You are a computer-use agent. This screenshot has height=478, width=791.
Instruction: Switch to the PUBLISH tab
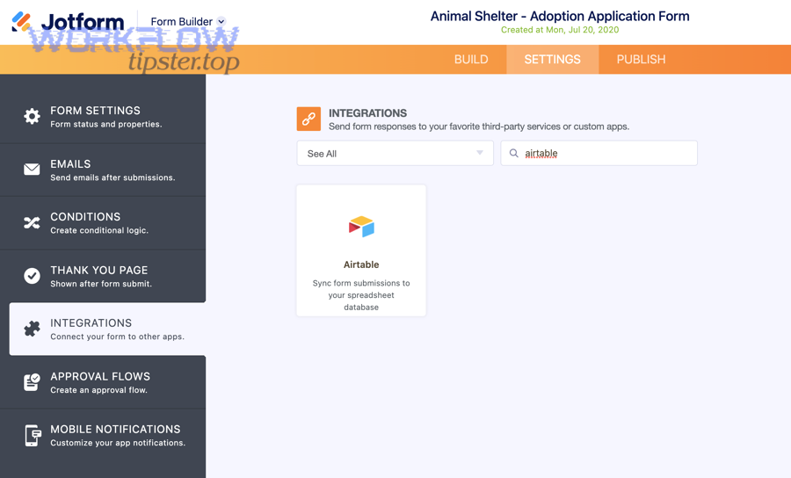641,60
